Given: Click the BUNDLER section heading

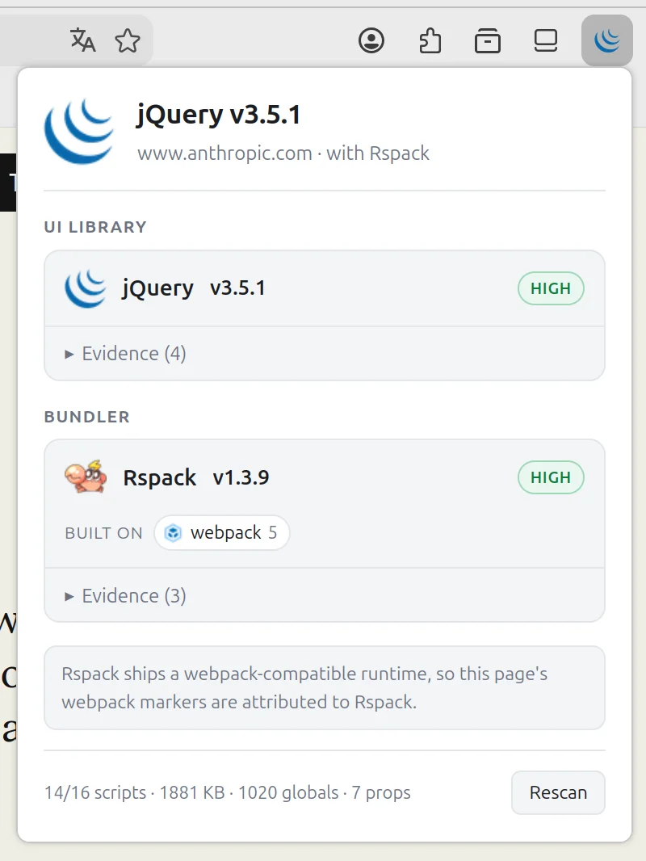Looking at the screenshot, I should [x=86, y=417].
